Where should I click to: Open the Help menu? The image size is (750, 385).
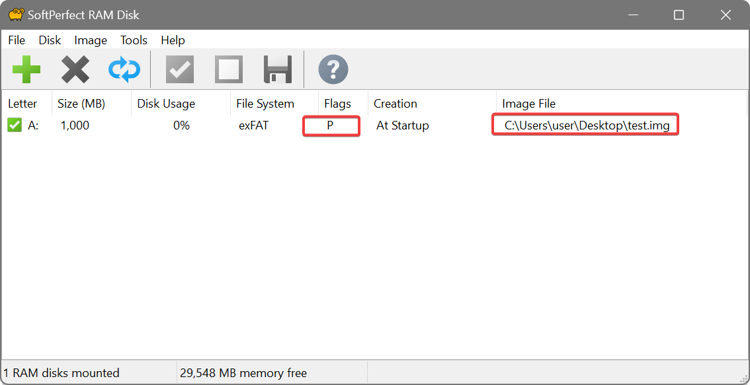pos(173,40)
